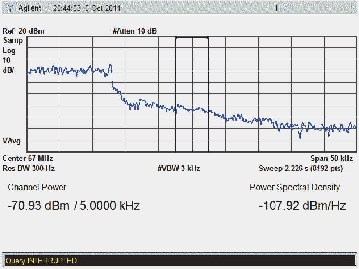Click the VAvg averaging label
The image size is (359, 269).
12,141
